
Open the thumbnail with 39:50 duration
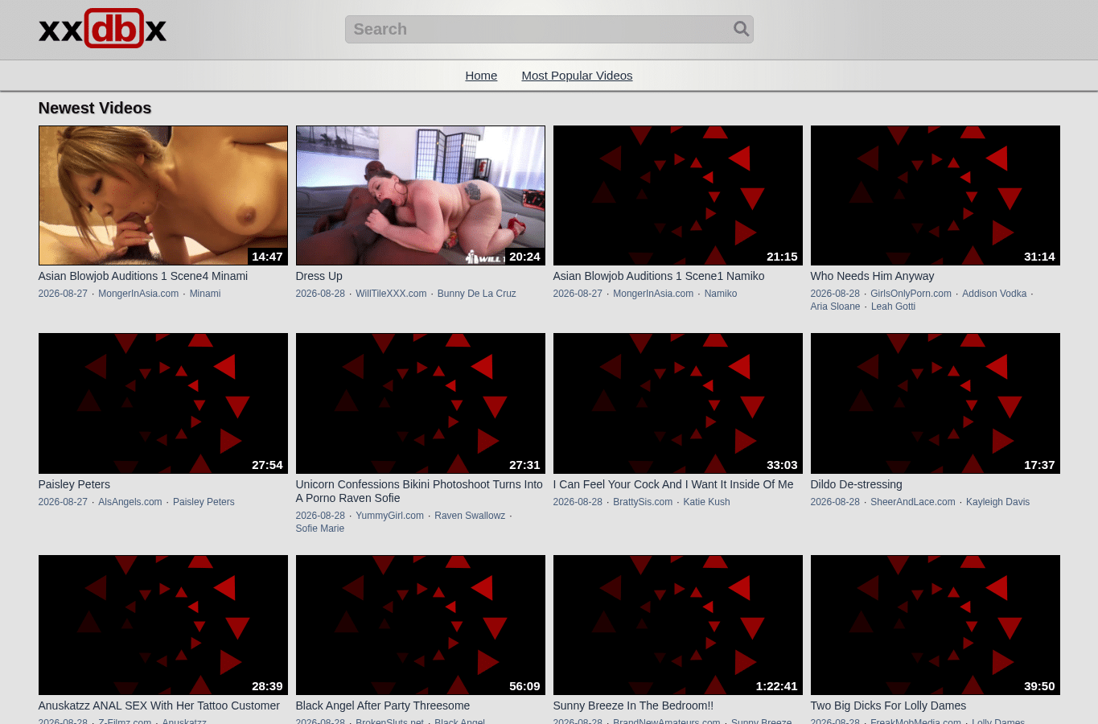pyautogui.click(x=936, y=625)
